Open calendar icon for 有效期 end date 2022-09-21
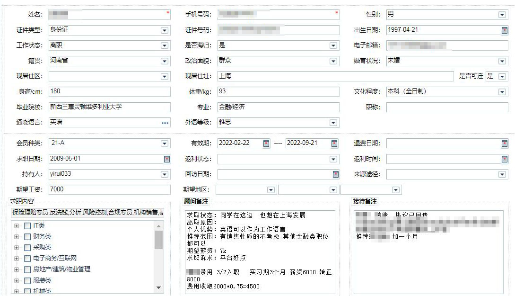Image resolution: width=515 pixels, height=296 pixels. (334, 144)
